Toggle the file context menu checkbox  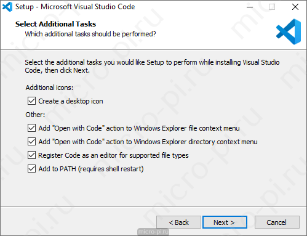point(31,128)
